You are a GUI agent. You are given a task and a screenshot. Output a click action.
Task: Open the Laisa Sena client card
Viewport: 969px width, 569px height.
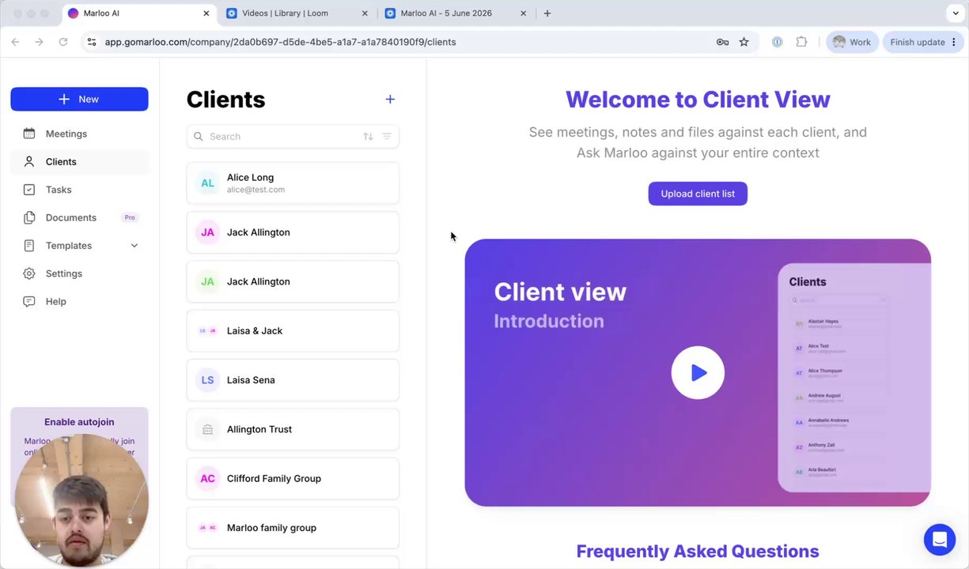pyautogui.click(x=293, y=380)
